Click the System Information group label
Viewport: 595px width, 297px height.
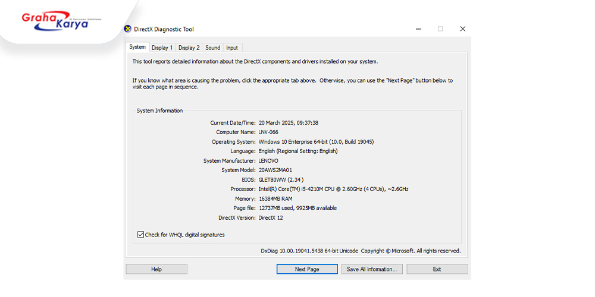tap(159, 110)
